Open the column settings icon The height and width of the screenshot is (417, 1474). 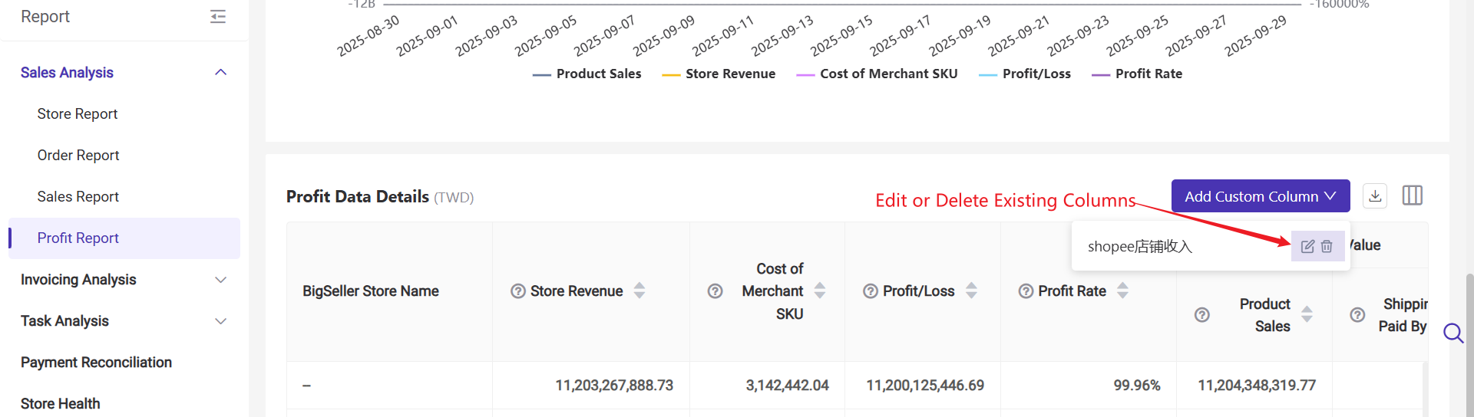(x=1412, y=196)
